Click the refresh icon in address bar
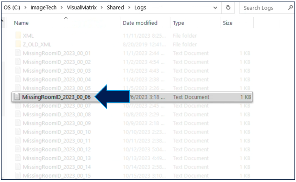The image size is (296, 182). pos(228,8)
